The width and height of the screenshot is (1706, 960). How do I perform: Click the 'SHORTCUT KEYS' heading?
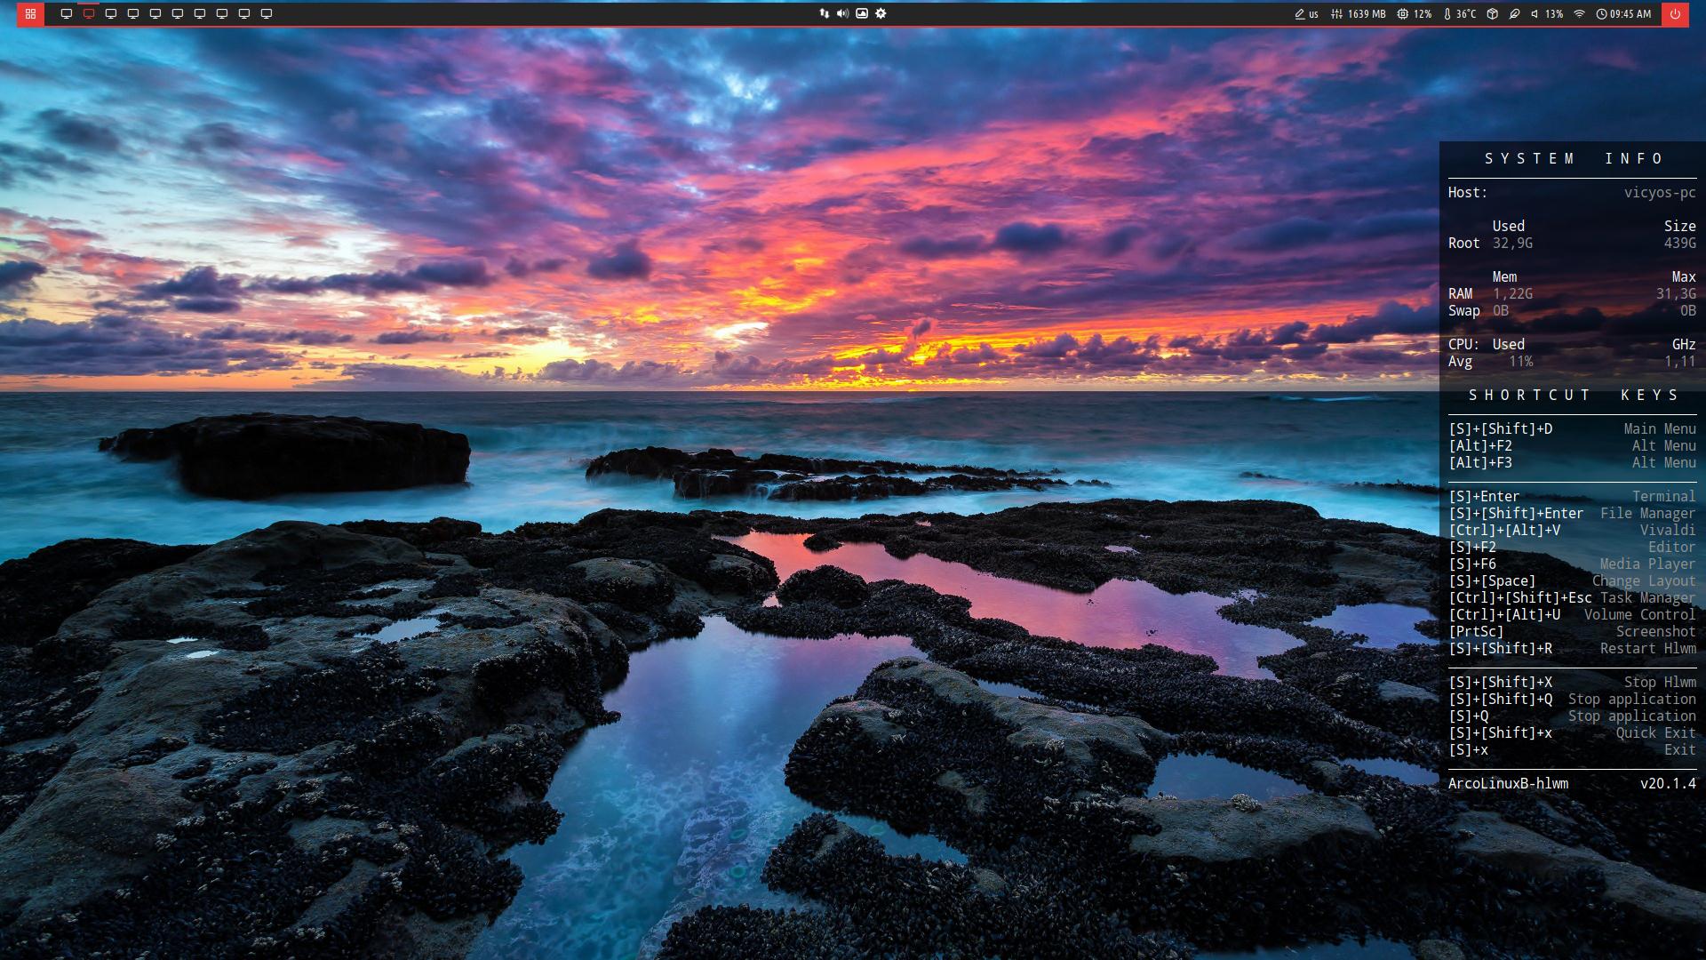pyautogui.click(x=1573, y=395)
